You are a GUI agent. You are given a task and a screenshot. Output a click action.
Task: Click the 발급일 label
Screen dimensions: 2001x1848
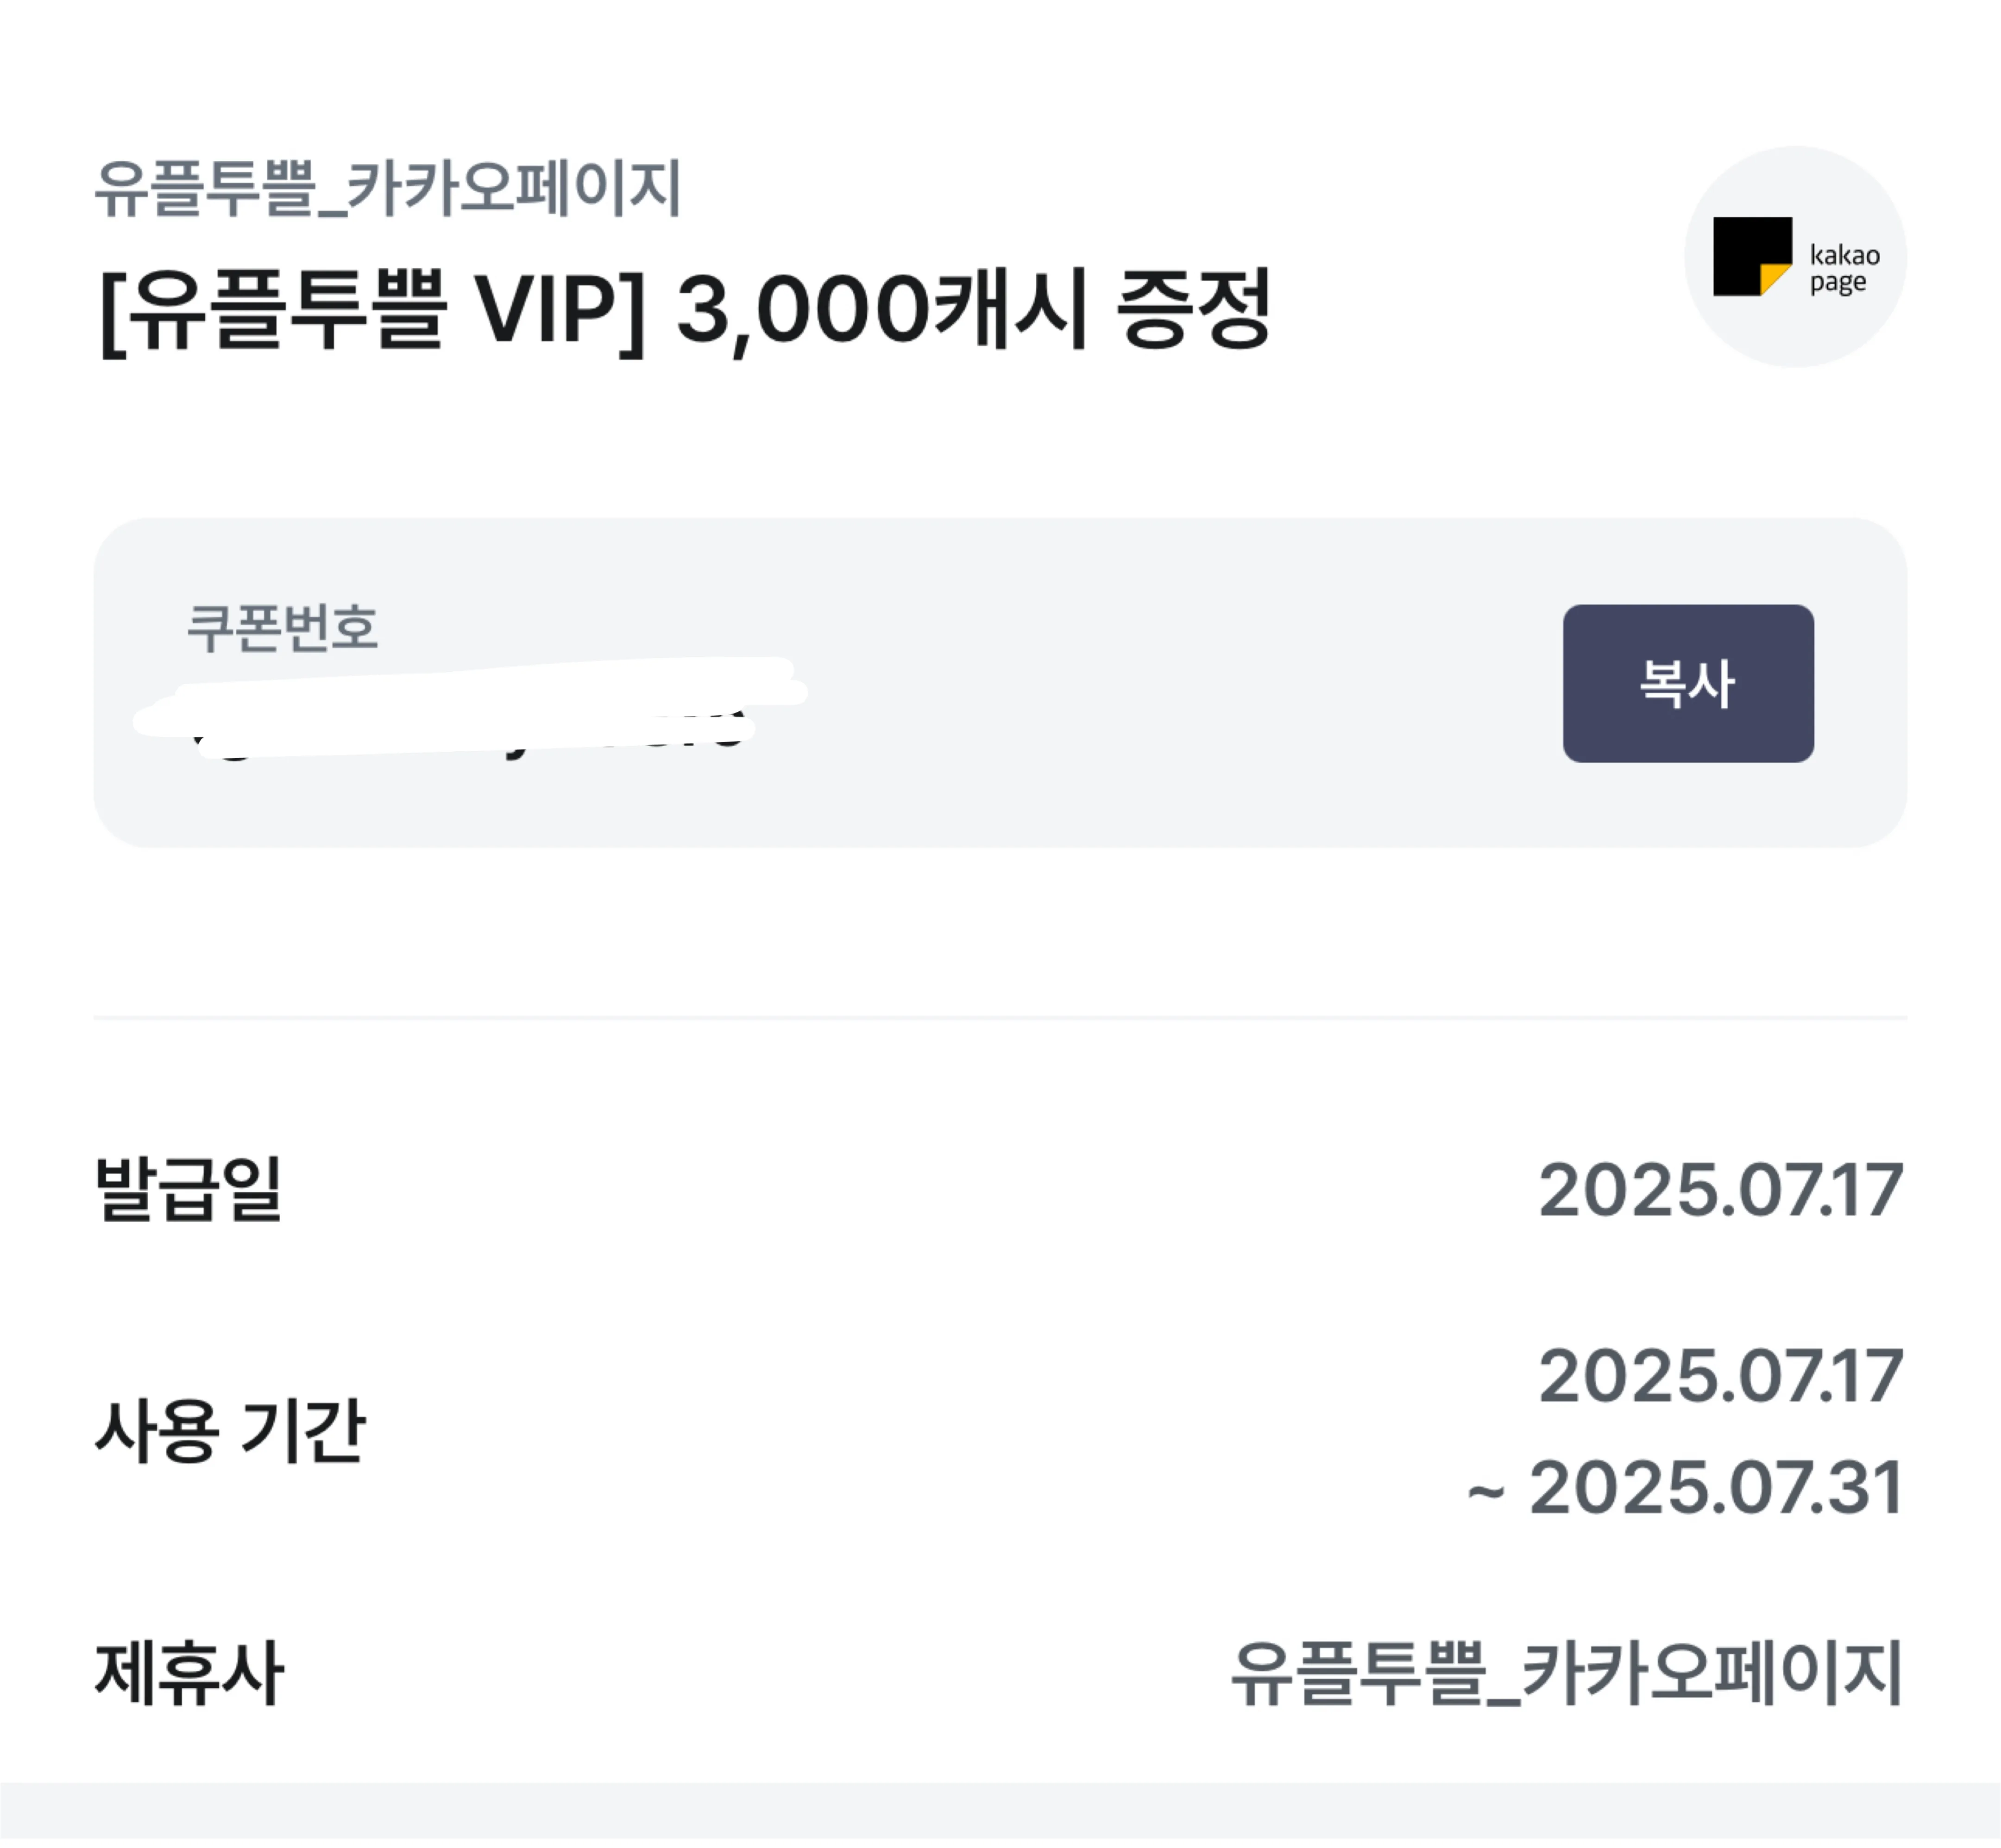pyautogui.click(x=188, y=1189)
